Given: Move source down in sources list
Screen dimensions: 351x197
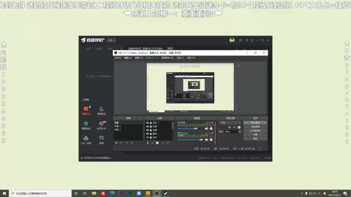Looking at the screenshot, I should coord(168,143).
